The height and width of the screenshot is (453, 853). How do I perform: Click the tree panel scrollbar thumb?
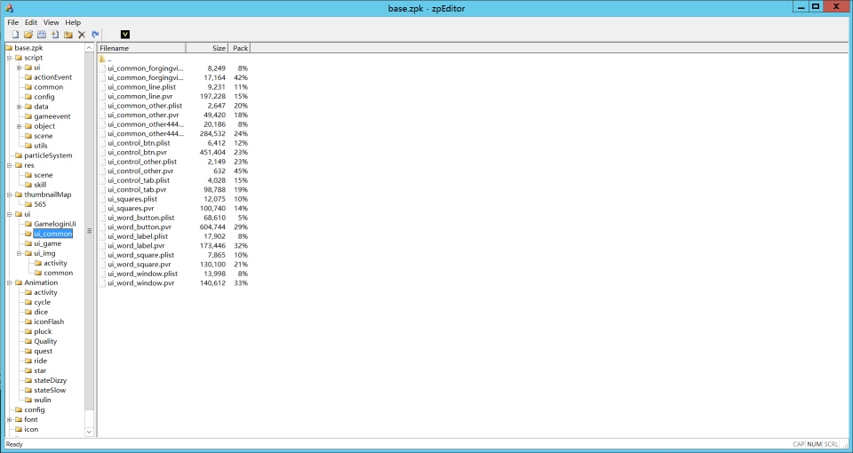(89, 231)
